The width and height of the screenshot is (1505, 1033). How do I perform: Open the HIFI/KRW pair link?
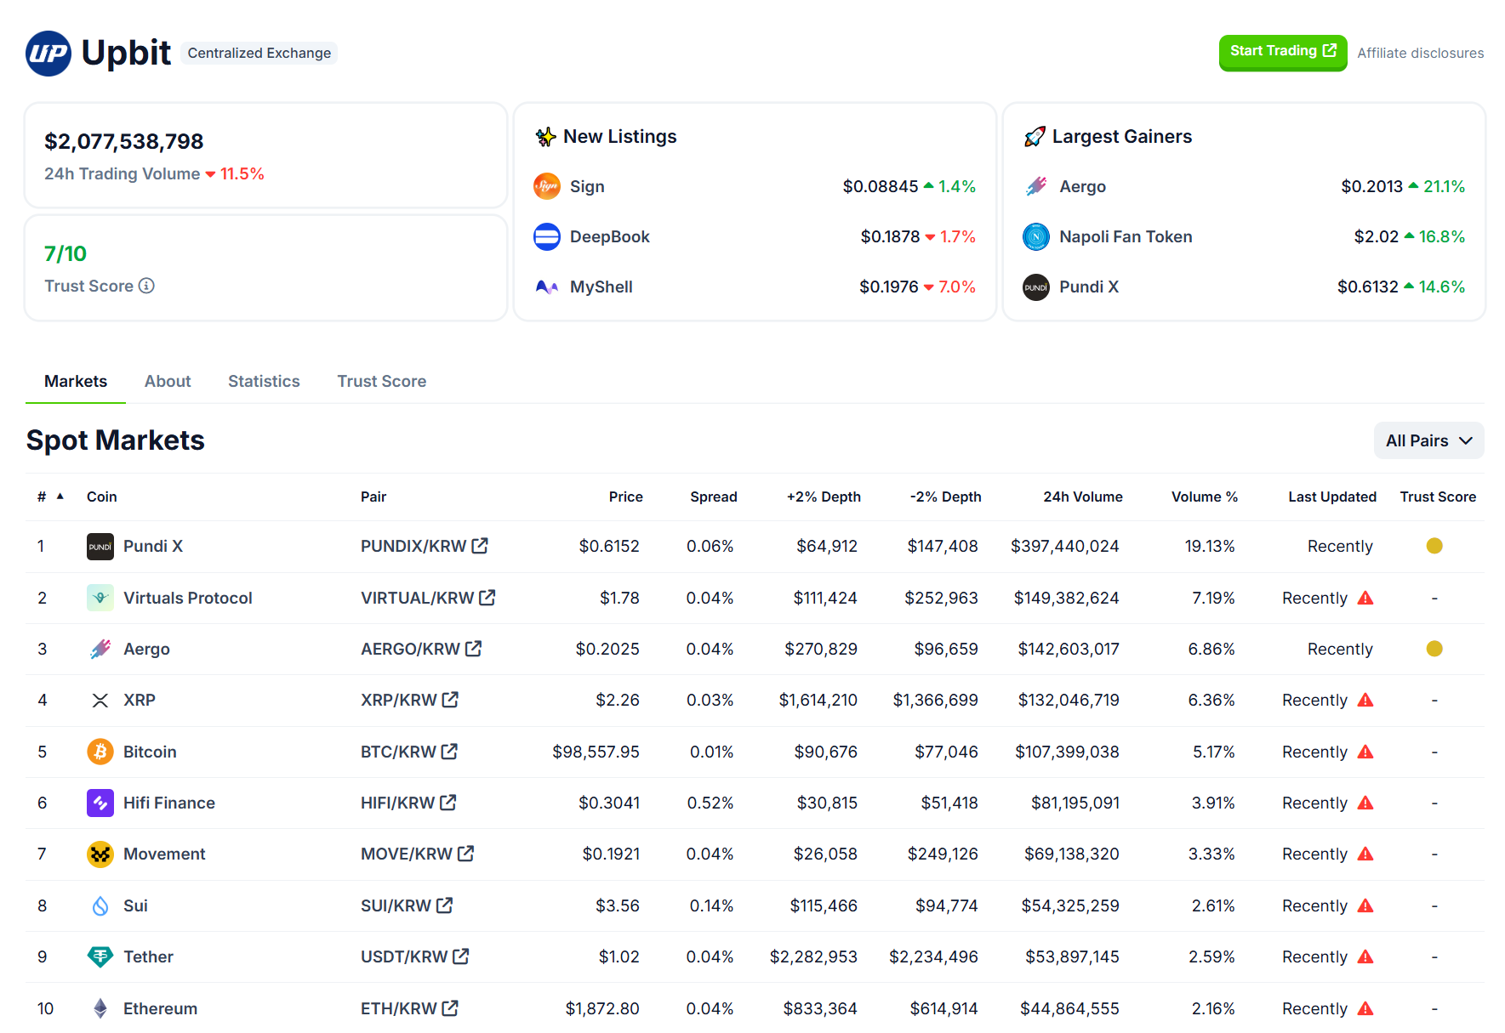click(408, 803)
